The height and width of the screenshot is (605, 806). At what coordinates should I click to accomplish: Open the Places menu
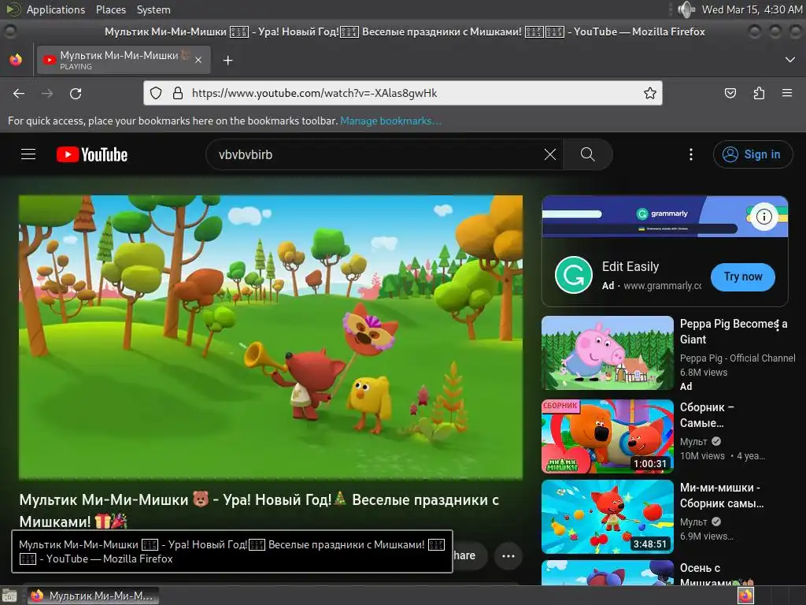pos(110,9)
